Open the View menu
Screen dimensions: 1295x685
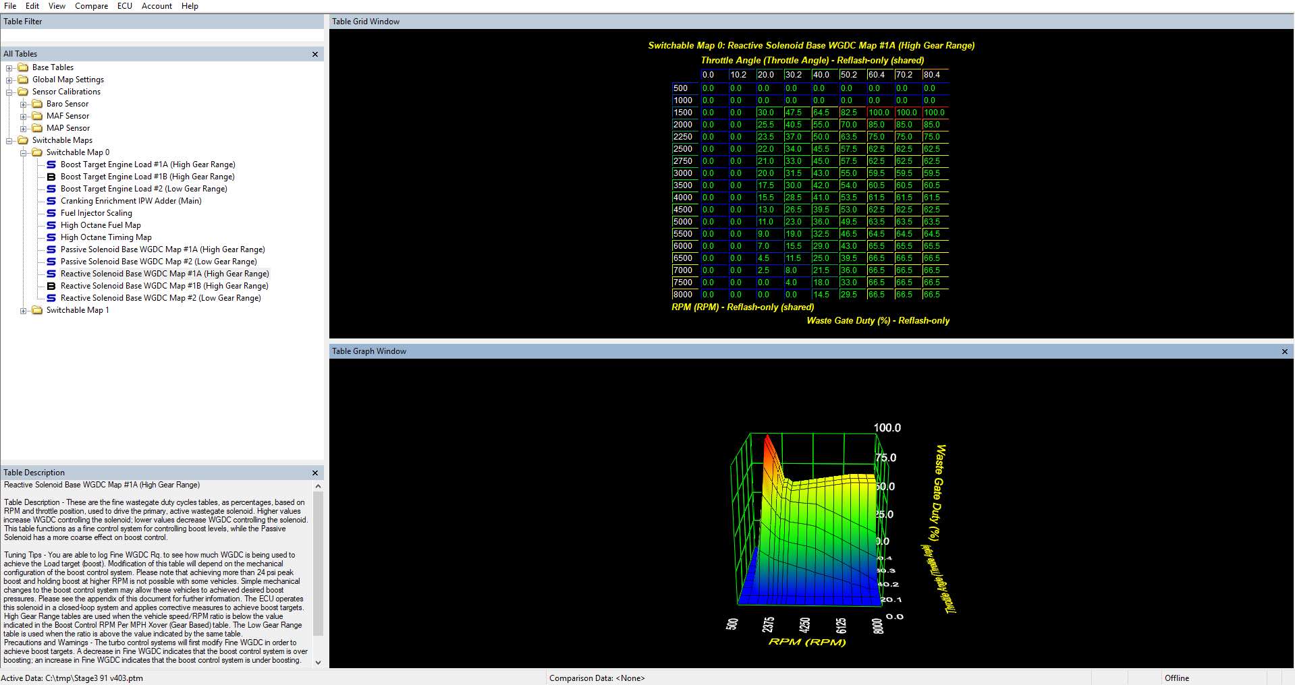point(57,5)
